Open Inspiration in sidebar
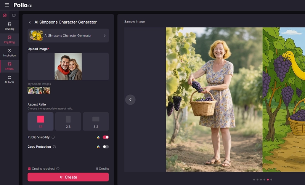The height and width of the screenshot is (185, 305). (x=10, y=53)
